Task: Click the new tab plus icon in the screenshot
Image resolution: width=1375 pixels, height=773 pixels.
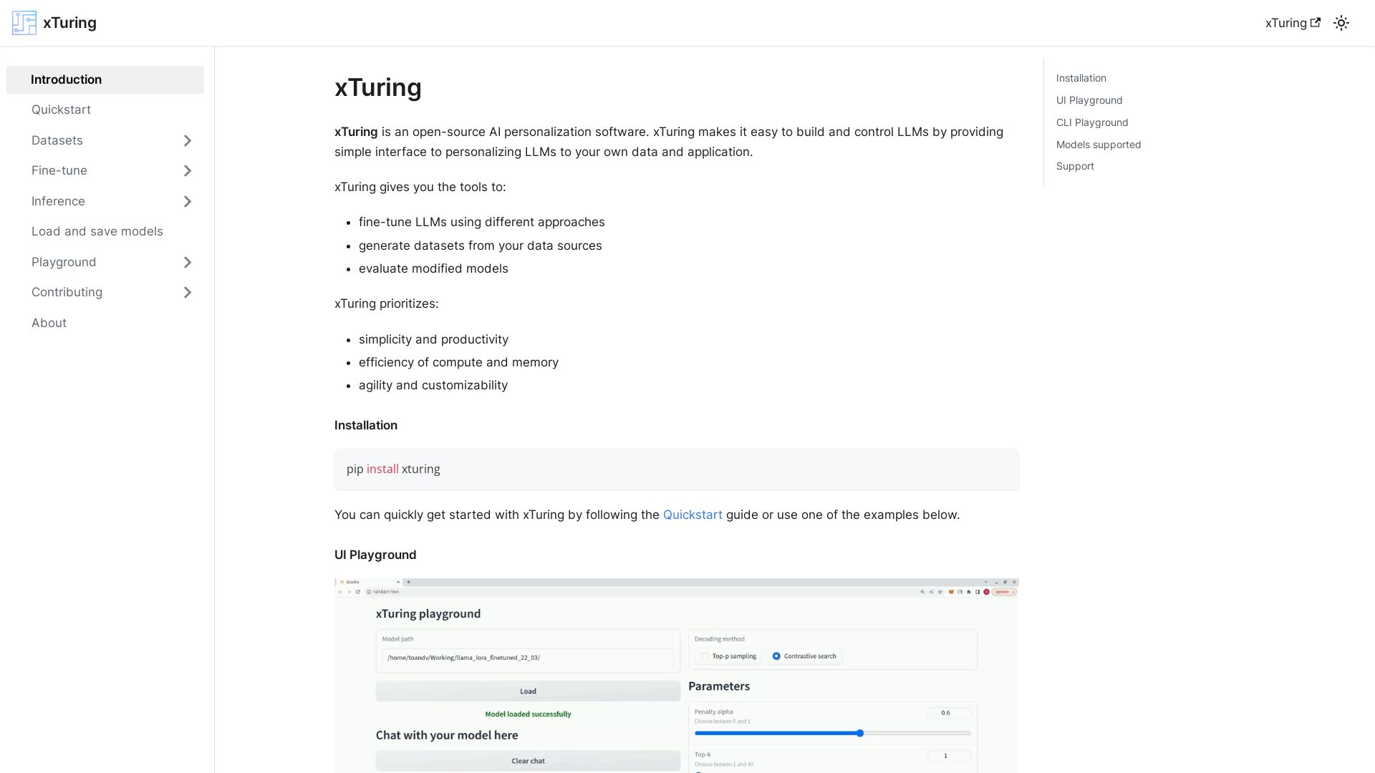Action: [x=408, y=582]
